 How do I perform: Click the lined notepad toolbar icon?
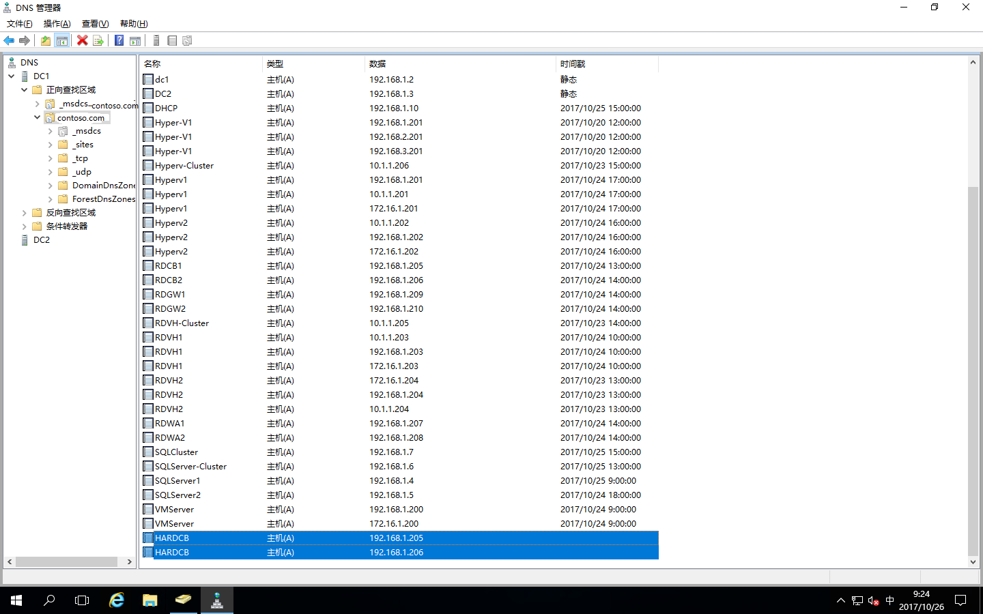coord(172,41)
